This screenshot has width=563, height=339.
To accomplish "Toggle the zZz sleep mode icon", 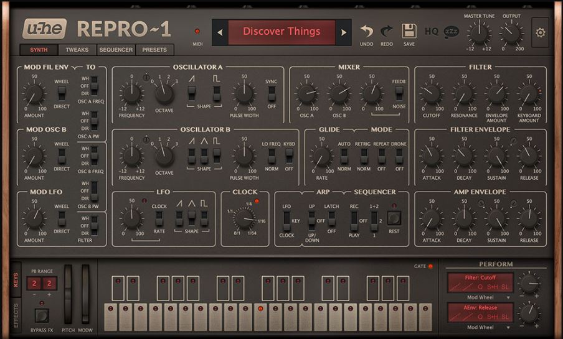I will [x=452, y=32].
